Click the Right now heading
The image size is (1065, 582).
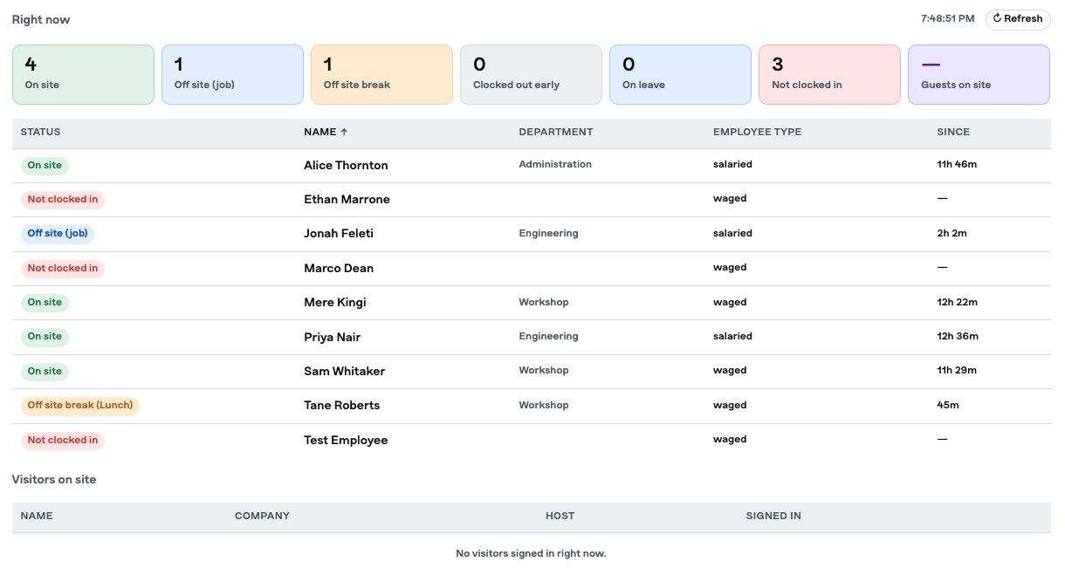[41, 19]
